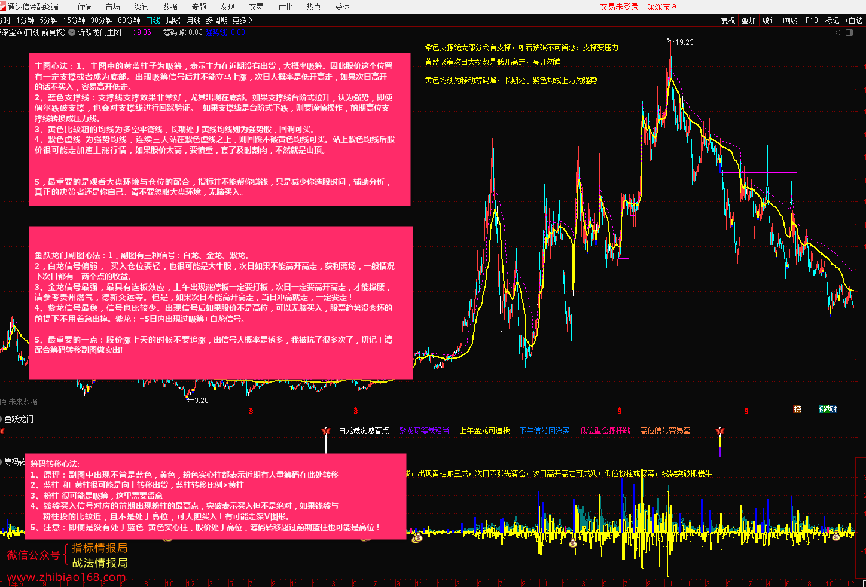Click the 画线 drawing button
This screenshot has width=866, height=587.
click(x=791, y=20)
